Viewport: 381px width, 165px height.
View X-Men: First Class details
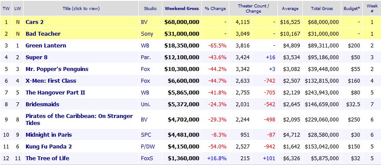[x=51, y=81]
